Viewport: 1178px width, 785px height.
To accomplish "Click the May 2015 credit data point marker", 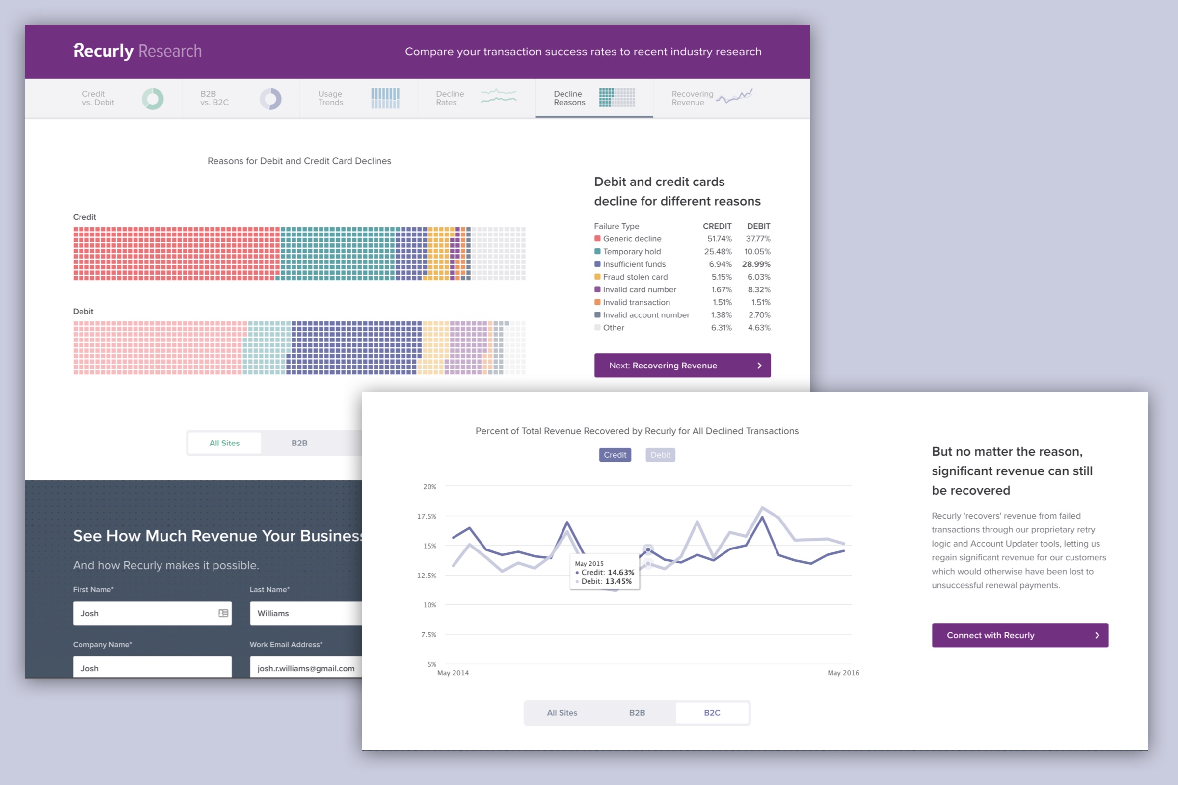I will coord(648,549).
